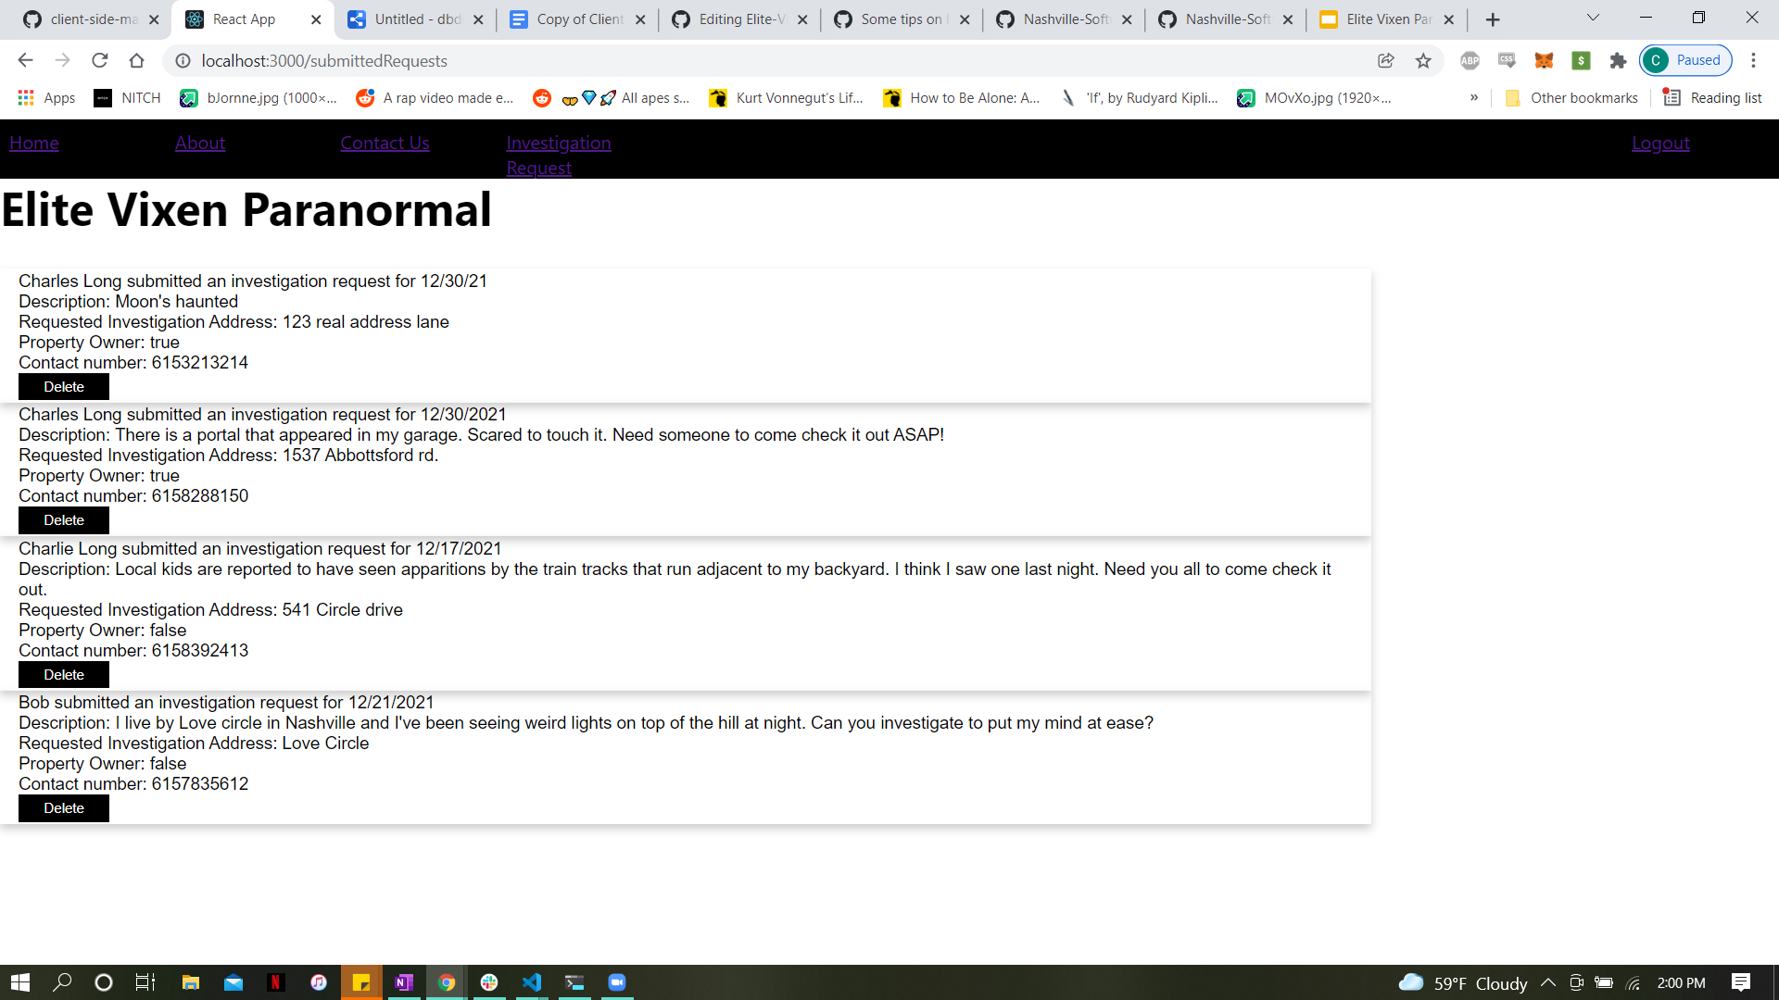Open the extensions puzzle piece menu
1779x1000 pixels.
click(1618, 60)
